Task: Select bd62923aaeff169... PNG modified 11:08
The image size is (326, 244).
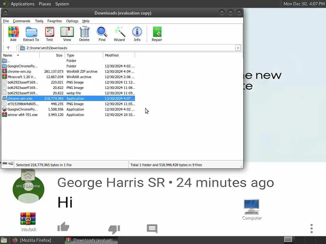Action: [68, 88]
